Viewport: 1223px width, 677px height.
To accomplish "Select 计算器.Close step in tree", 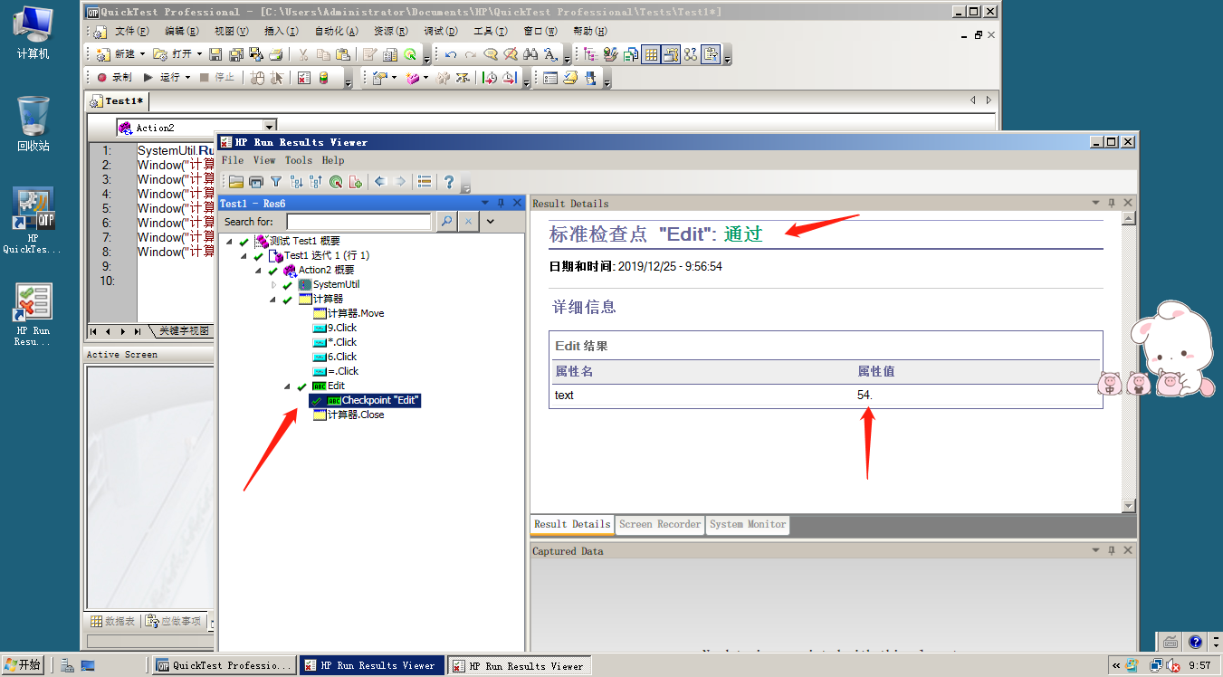I will 349,415.
